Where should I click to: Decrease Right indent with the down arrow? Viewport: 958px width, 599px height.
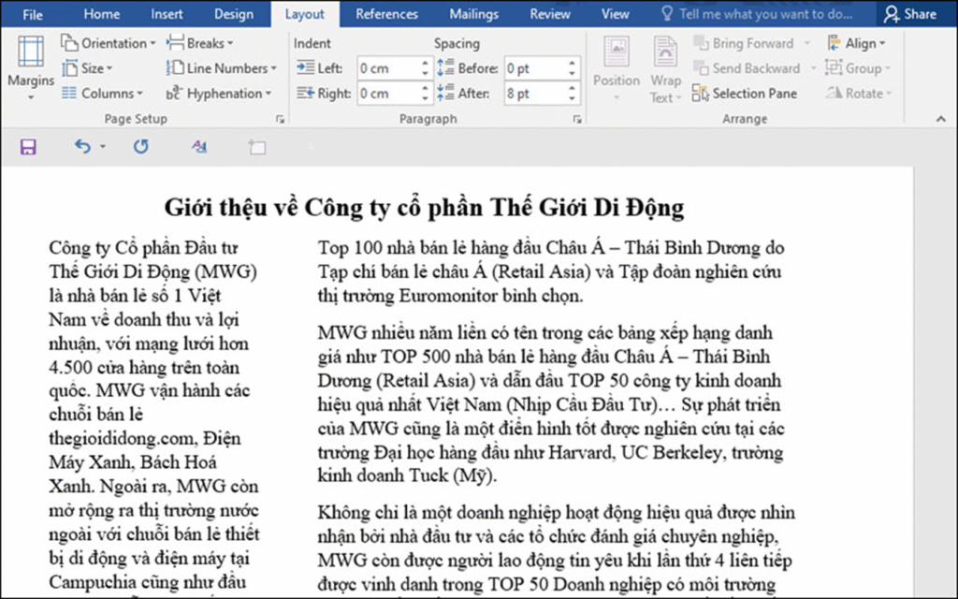pos(426,99)
